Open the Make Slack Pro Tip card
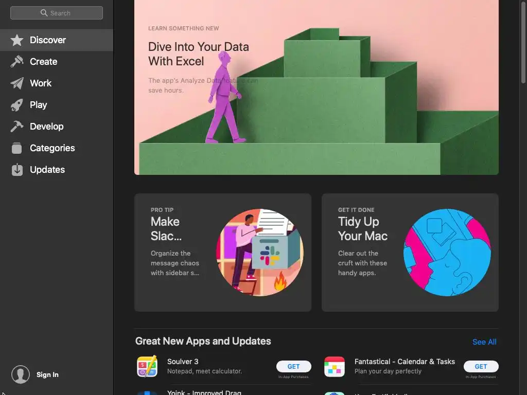Viewport: 527px width, 395px height. [223, 252]
